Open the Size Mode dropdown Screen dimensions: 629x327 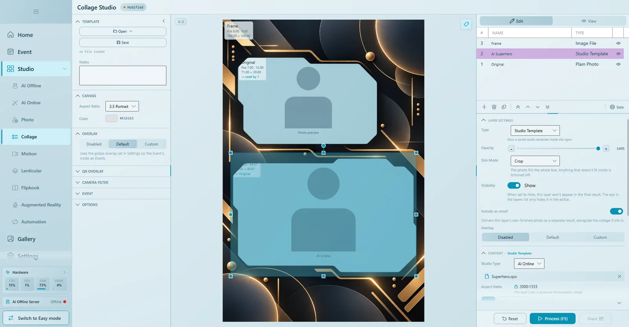coord(535,161)
